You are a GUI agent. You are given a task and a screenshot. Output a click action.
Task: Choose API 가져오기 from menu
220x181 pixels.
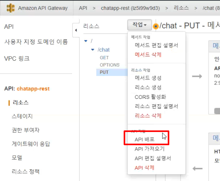point(149,149)
